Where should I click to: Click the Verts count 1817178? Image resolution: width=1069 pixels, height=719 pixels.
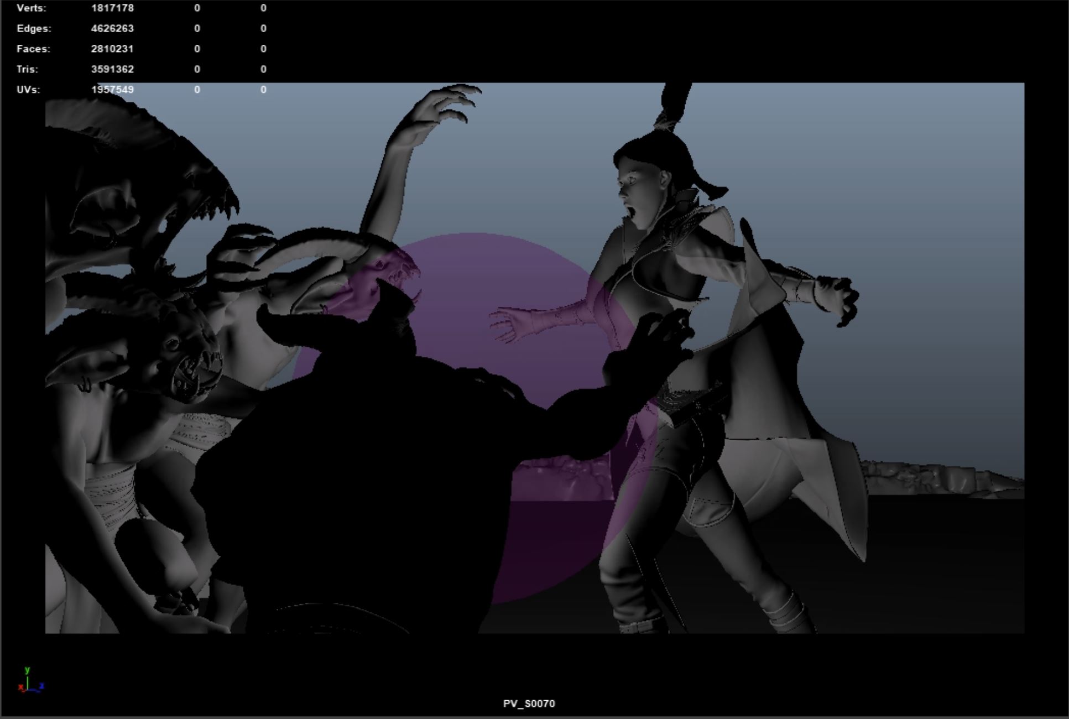(x=112, y=8)
